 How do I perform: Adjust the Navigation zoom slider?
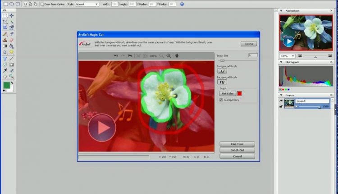click(315, 57)
